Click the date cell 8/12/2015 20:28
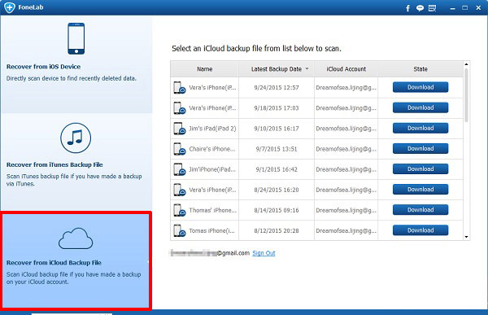 click(277, 230)
